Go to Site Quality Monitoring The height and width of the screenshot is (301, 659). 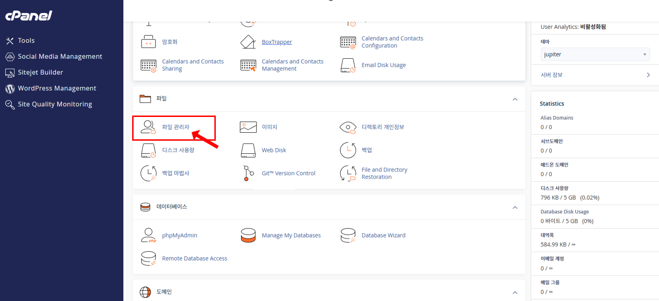[55, 104]
